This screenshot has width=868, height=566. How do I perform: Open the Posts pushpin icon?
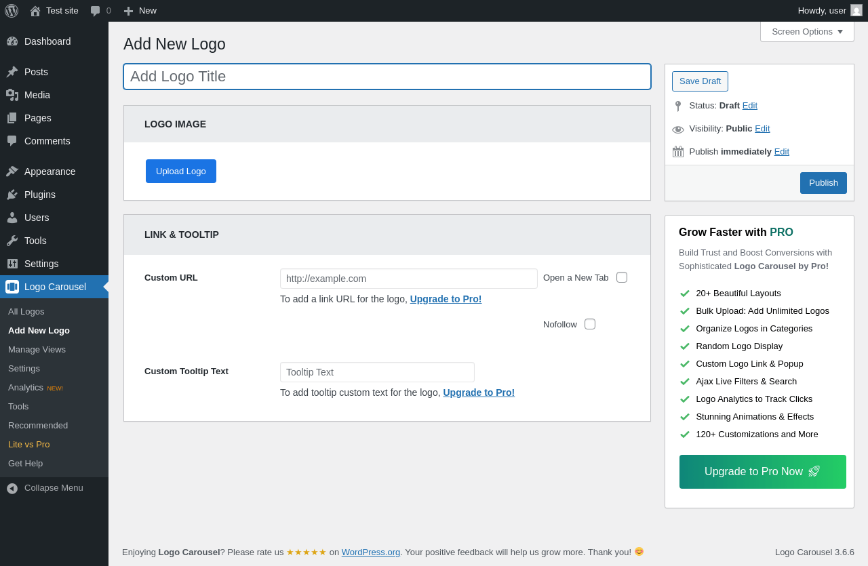click(x=12, y=72)
